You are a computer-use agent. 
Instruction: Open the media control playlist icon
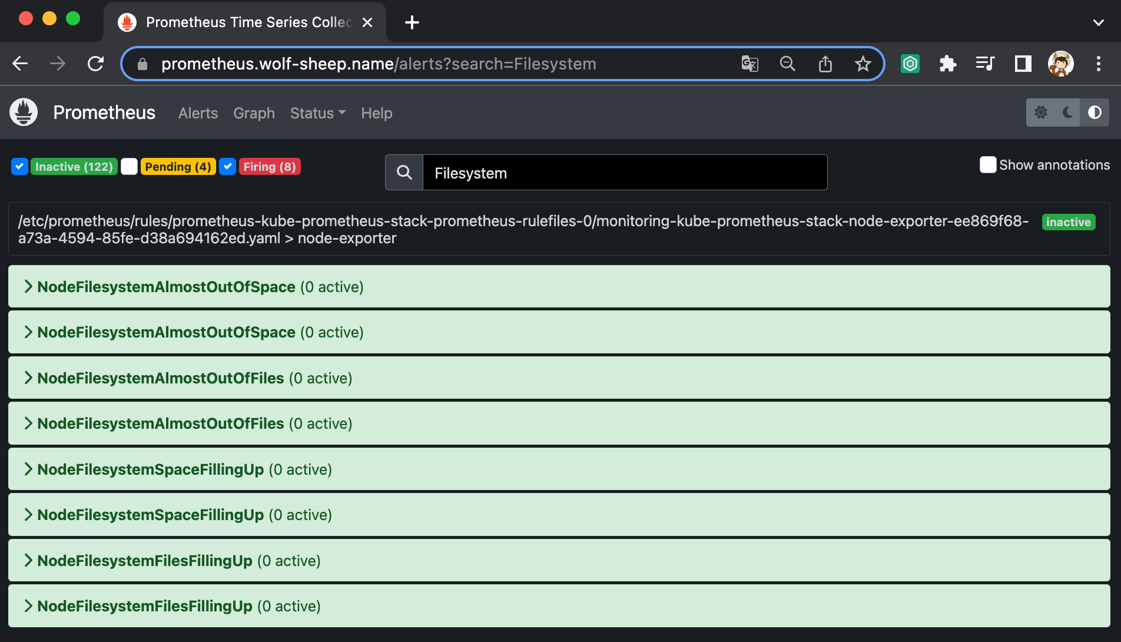[985, 64]
